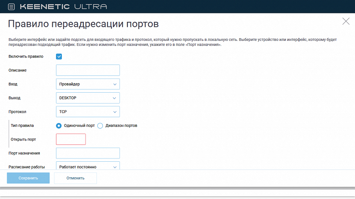The width and height of the screenshot is (355, 199).
Task: Toggle the 'Включить правило' checkbox
Action: 59,56
